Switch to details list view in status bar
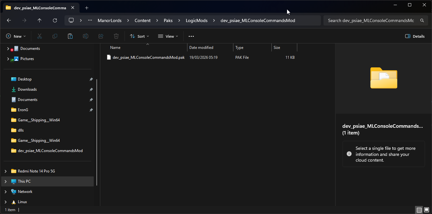Screen dimensions: 432x214 click(x=419, y=210)
